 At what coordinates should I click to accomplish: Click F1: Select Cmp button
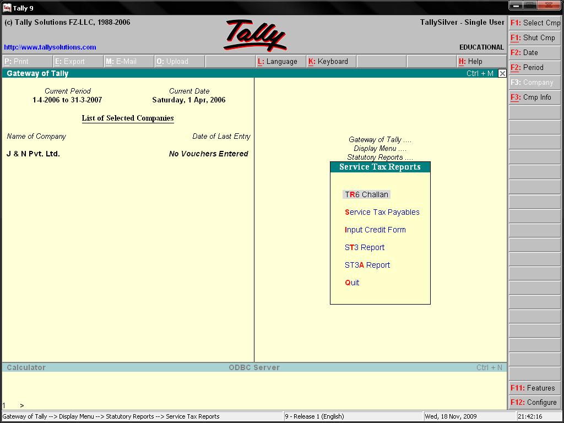point(535,23)
